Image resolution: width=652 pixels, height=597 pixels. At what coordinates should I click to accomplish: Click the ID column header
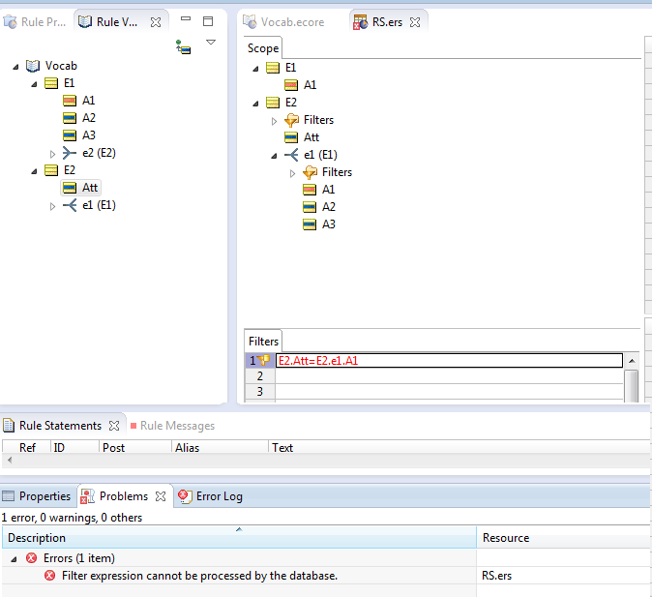[74, 447]
